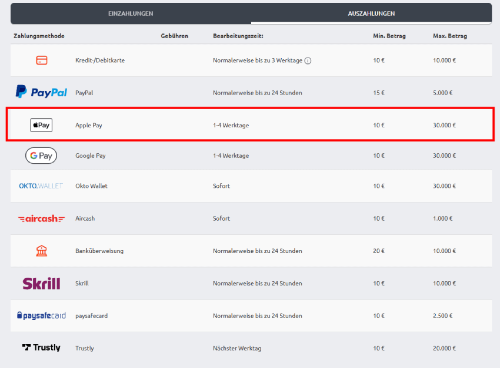Click the Gebühren column header
The width and height of the screenshot is (500, 368).
[x=174, y=36]
